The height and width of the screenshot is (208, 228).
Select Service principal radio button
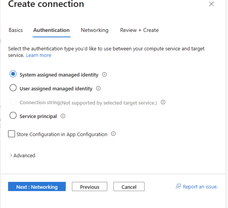(13, 115)
